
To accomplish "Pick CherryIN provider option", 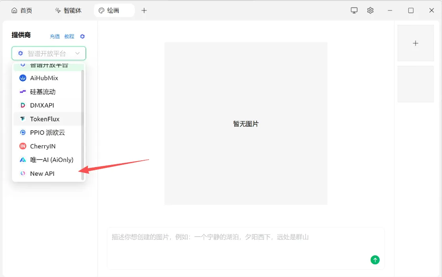I will [x=47, y=146].
